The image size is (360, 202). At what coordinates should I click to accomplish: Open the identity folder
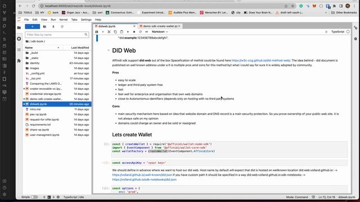57,63
